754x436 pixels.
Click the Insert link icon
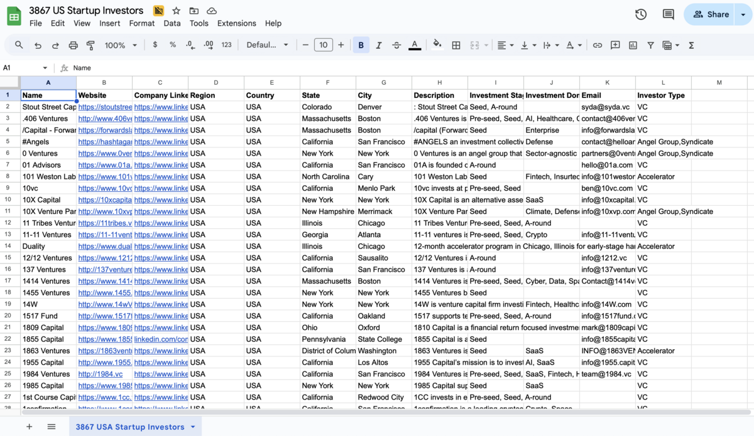598,45
